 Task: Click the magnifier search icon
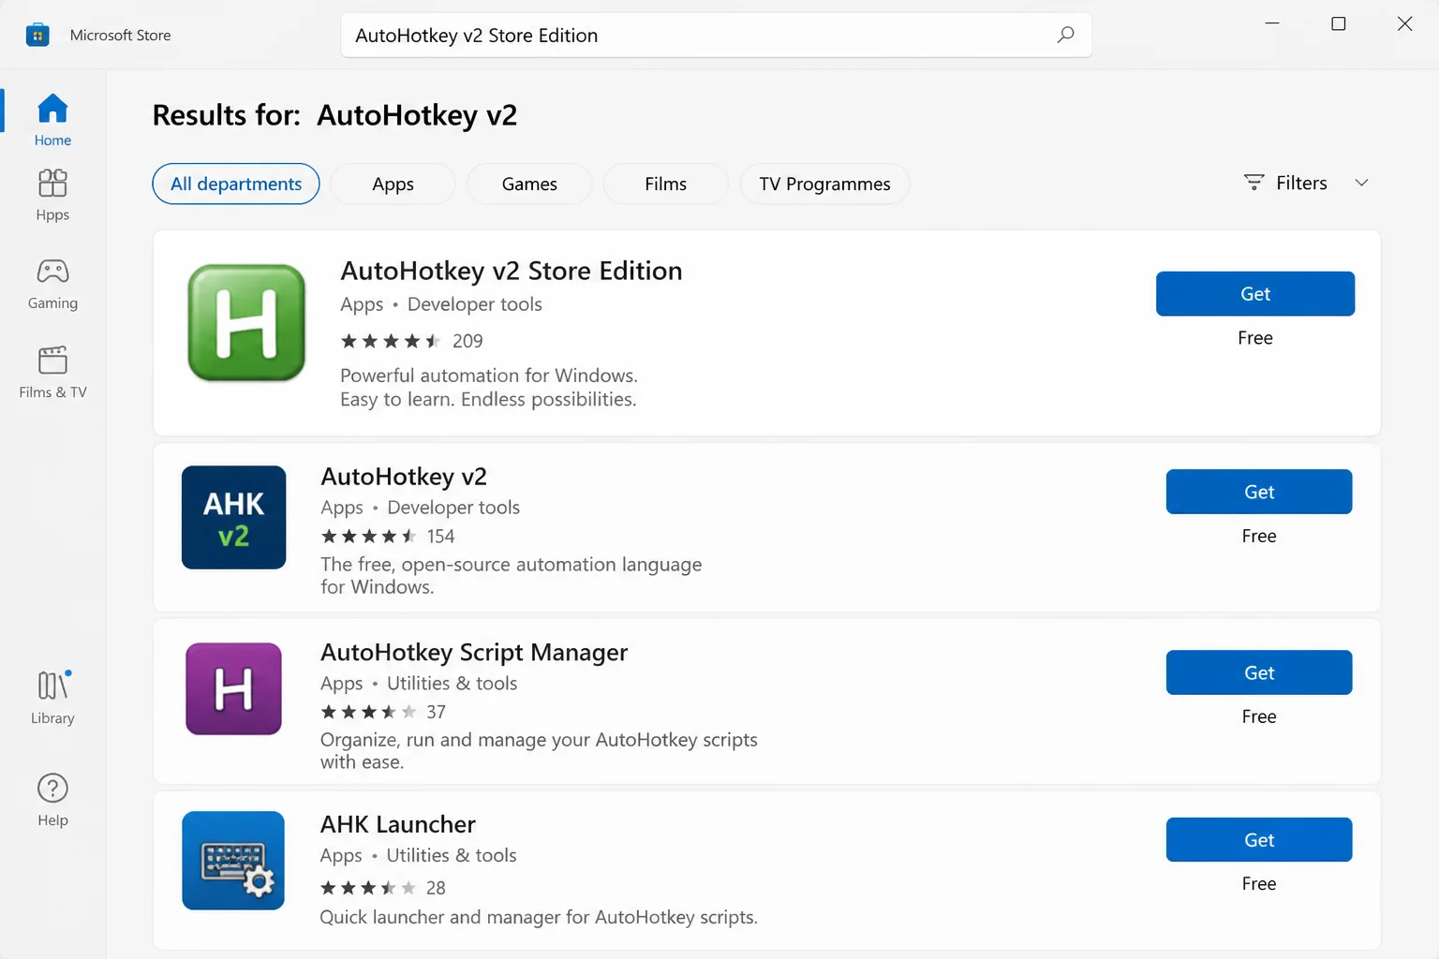pyautogui.click(x=1065, y=35)
